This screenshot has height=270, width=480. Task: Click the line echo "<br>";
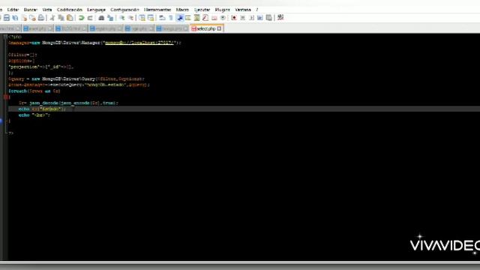click(x=34, y=115)
